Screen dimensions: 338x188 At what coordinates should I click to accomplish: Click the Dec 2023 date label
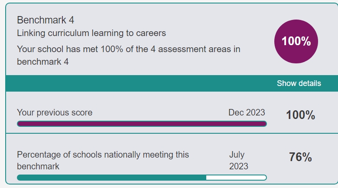(247, 112)
